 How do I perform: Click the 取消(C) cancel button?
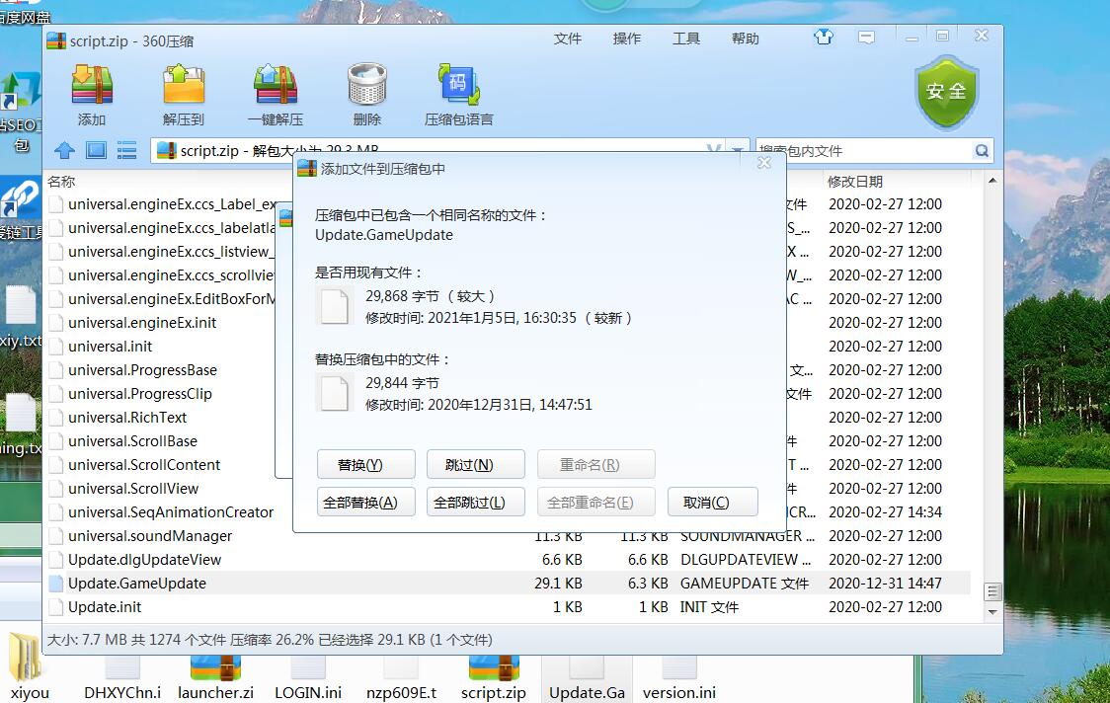712,502
